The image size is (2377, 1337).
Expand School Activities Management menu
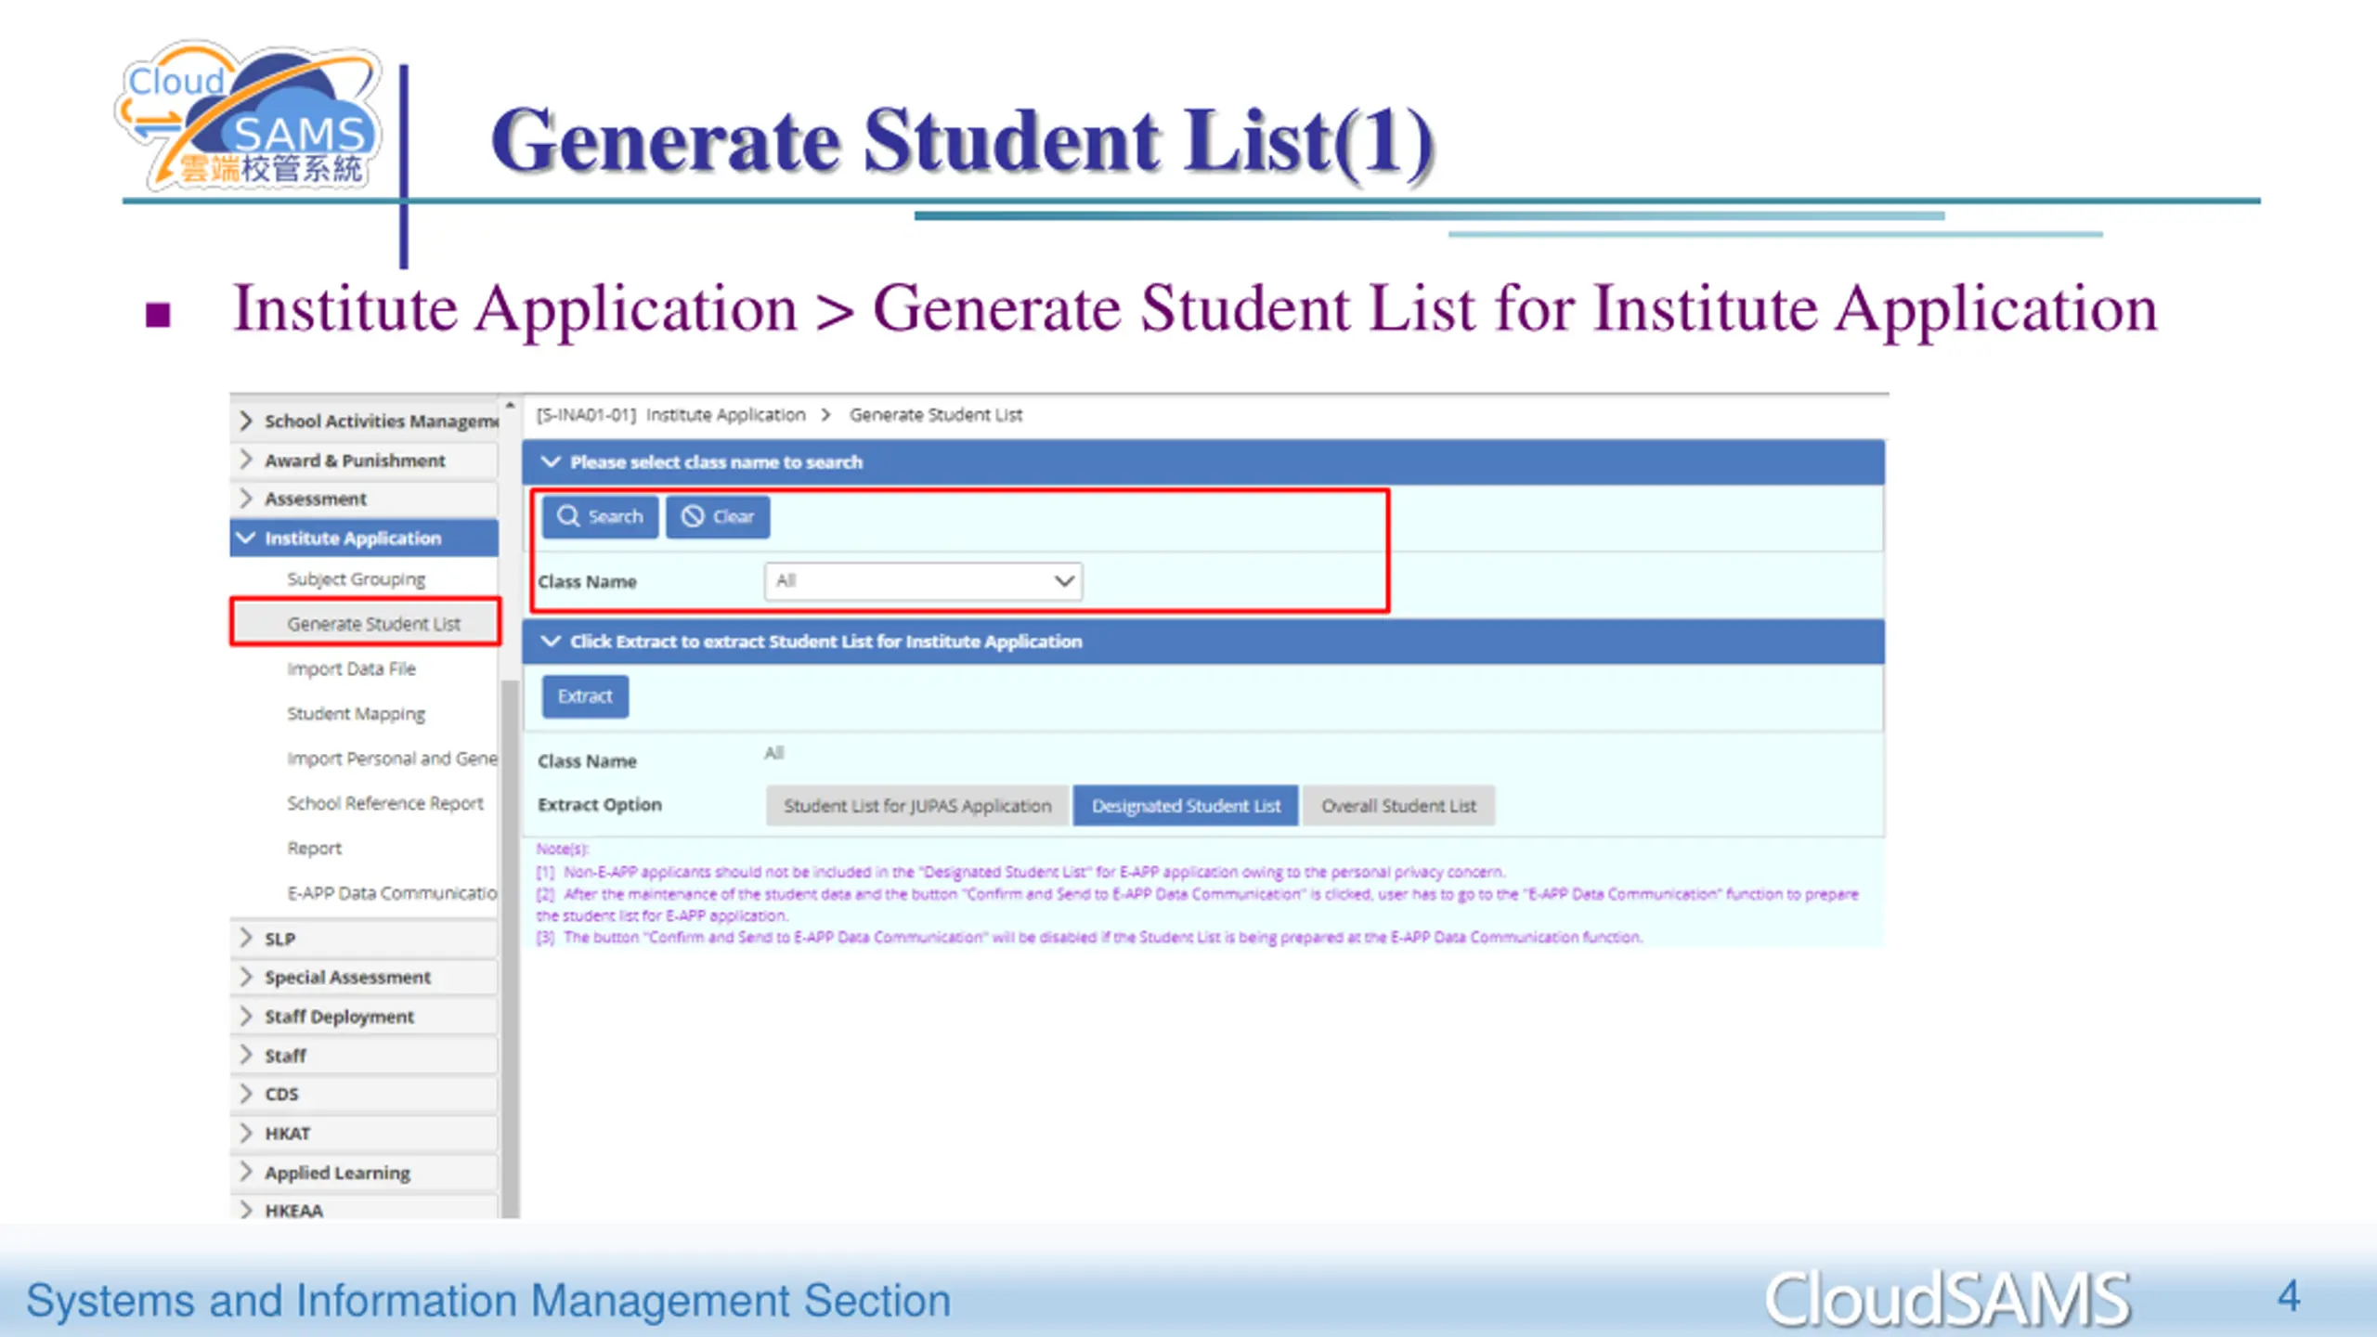tap(364, 421)
